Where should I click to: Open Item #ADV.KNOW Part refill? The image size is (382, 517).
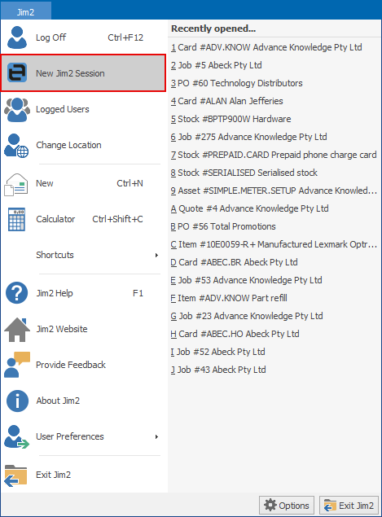(x=229, y=298)
